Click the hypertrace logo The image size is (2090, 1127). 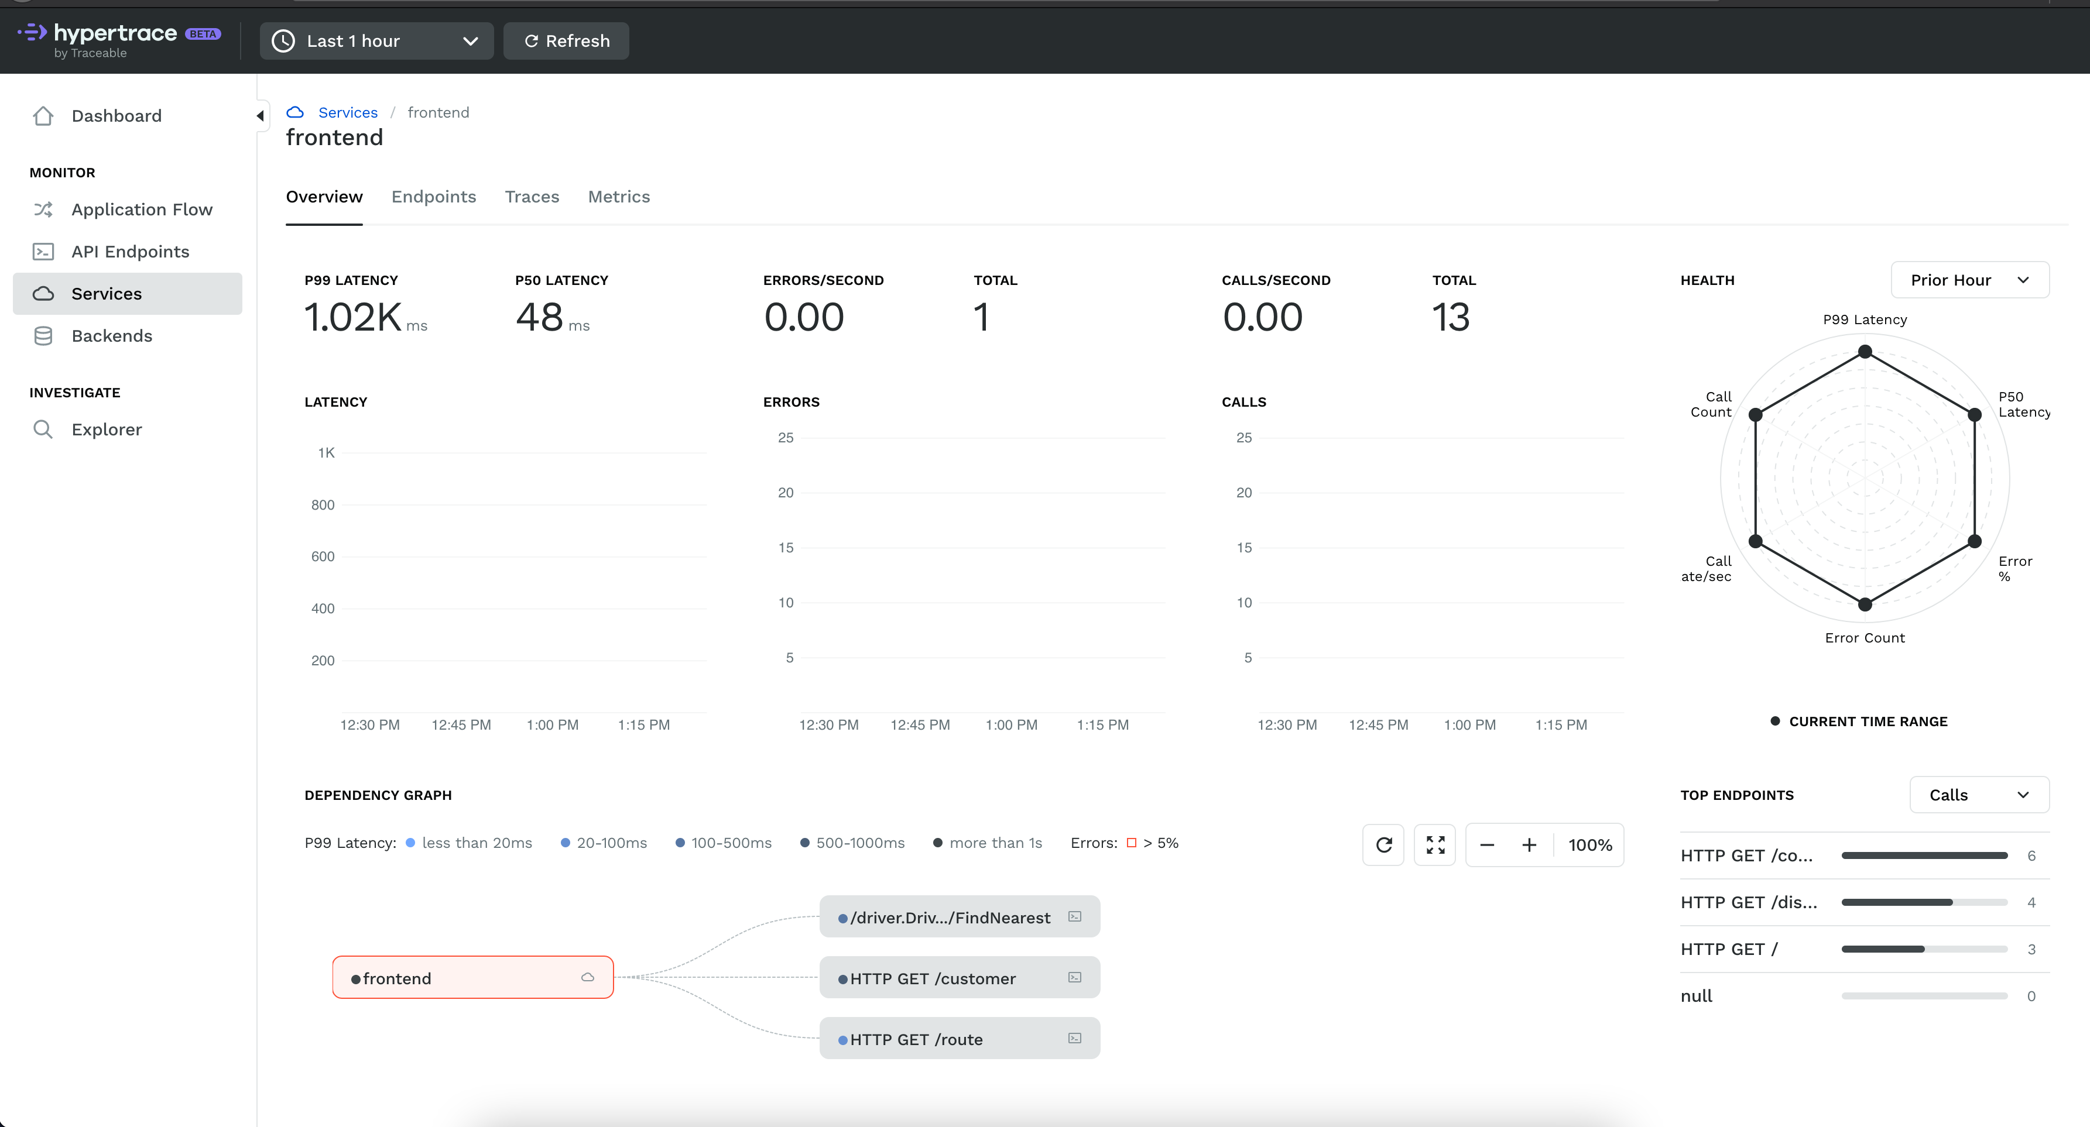(x=118, y=40)
